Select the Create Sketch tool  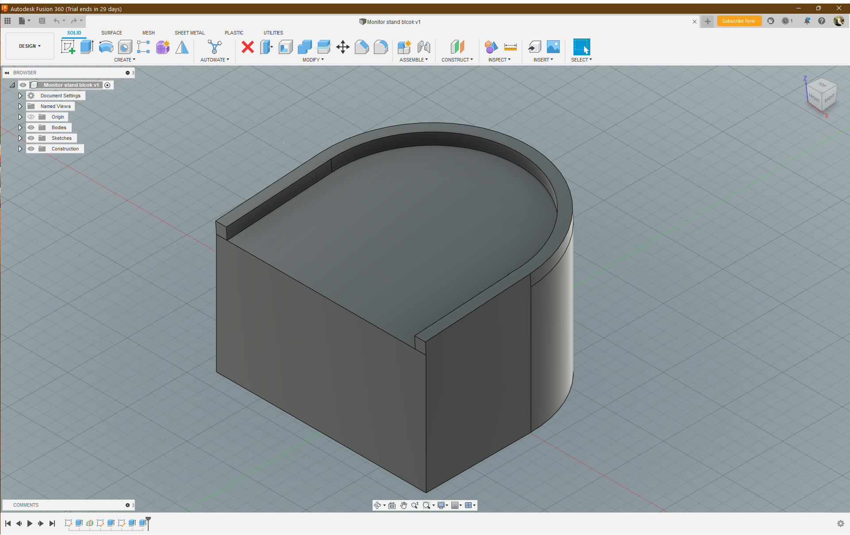point(68,47)
